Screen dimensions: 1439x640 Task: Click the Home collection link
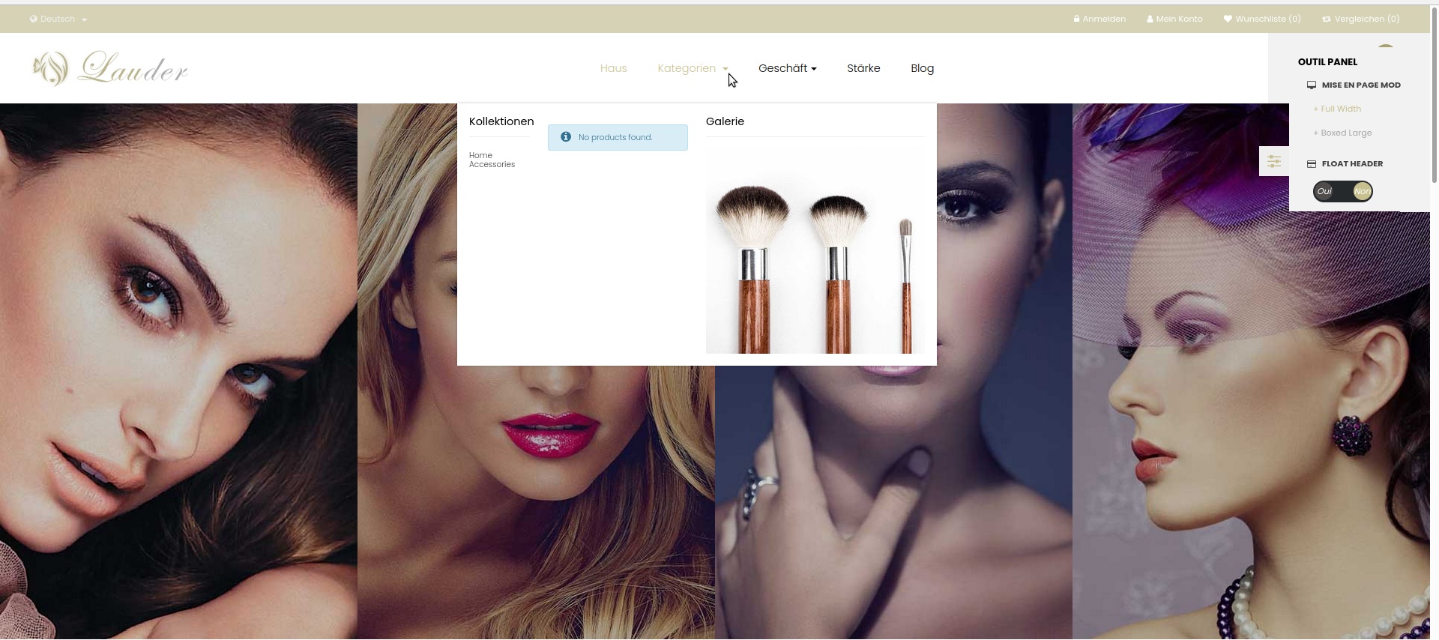480,155
